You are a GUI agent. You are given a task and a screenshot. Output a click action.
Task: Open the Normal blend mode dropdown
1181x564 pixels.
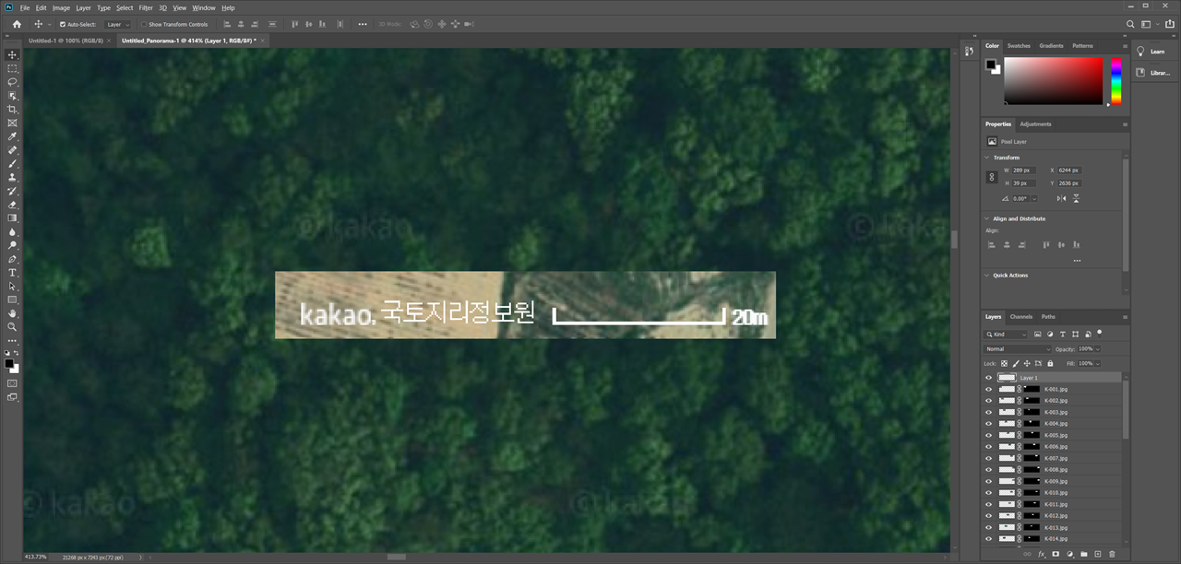coord(1018,349)
